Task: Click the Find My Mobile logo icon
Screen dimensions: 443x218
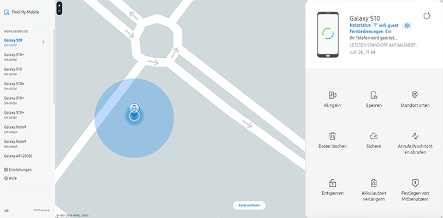Action: (7, 13)
